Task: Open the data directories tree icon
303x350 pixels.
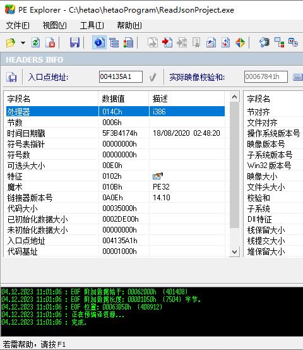Action: click(x=114, y=42)
